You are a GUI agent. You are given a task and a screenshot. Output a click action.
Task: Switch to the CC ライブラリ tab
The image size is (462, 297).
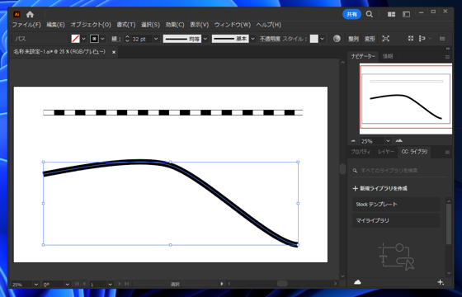[414, 152]
